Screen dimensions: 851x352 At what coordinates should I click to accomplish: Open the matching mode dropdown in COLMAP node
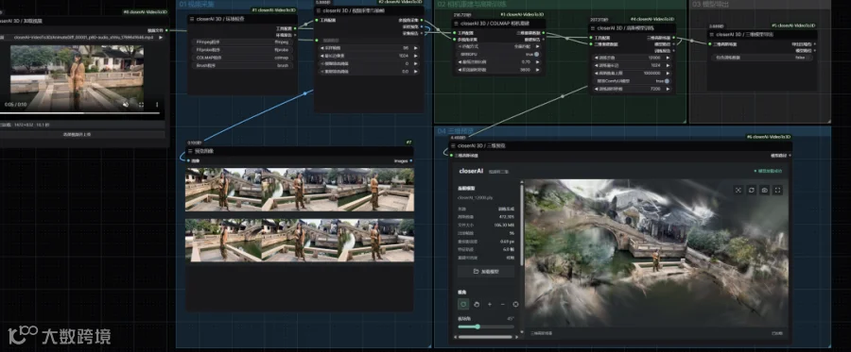(499, 46)
